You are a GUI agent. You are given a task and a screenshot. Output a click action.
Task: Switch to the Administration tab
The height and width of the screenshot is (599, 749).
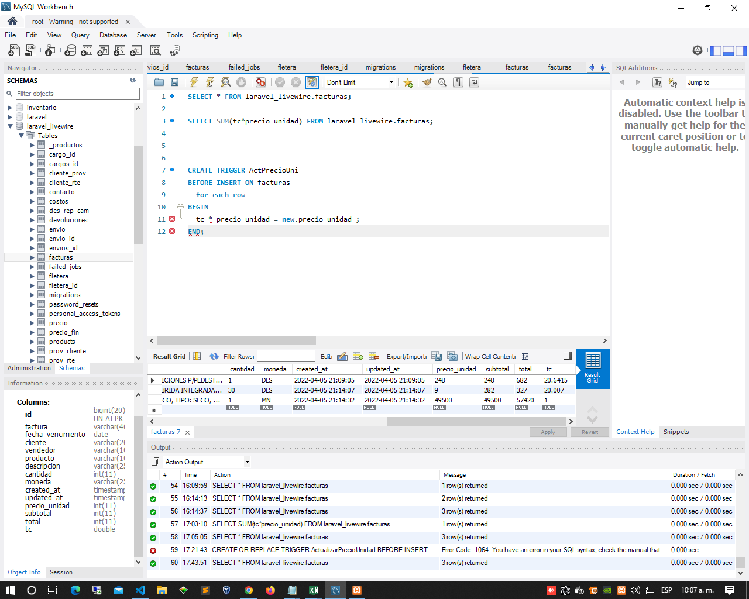(x=29, y=368)
